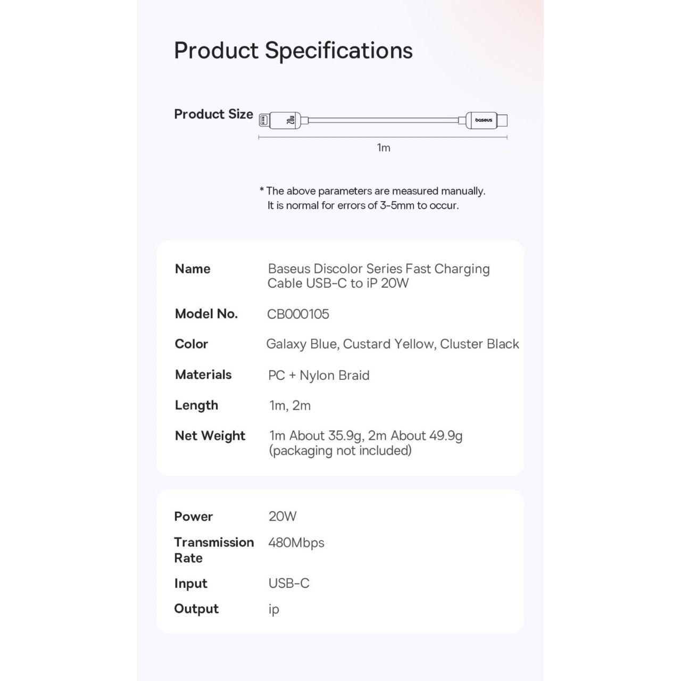Click the Net Weight label
Image resolution: width=681 pixels, height=681 pixels.
pos(210,436)
